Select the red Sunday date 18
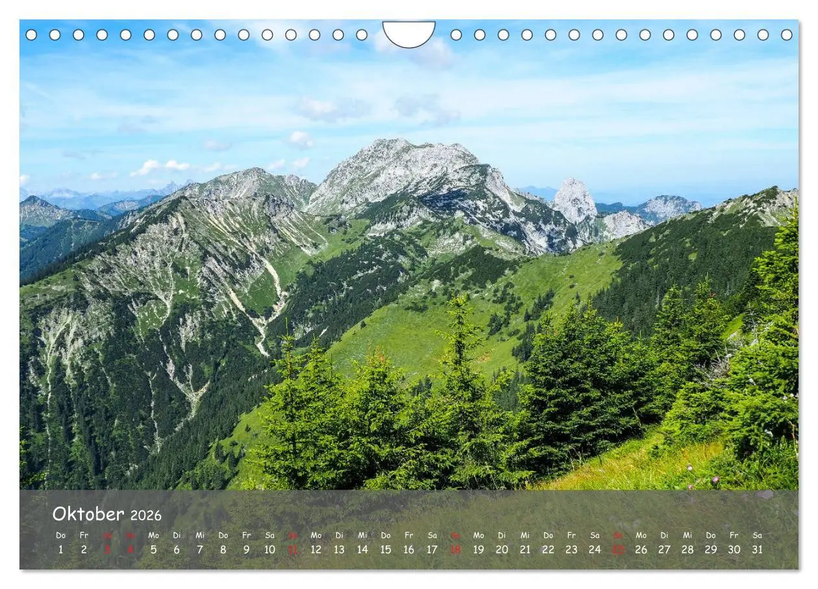818x589 pixels. click(x=455, y=549)
